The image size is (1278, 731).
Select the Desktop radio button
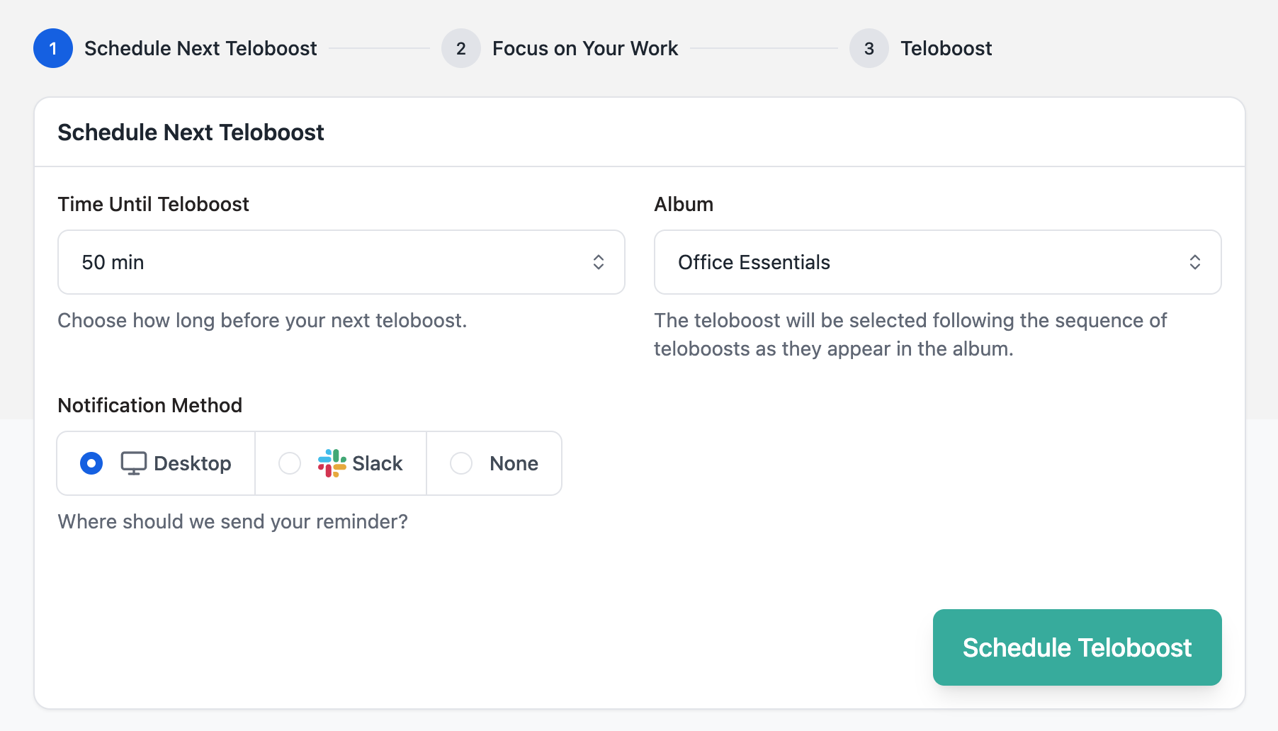(91, 463)
